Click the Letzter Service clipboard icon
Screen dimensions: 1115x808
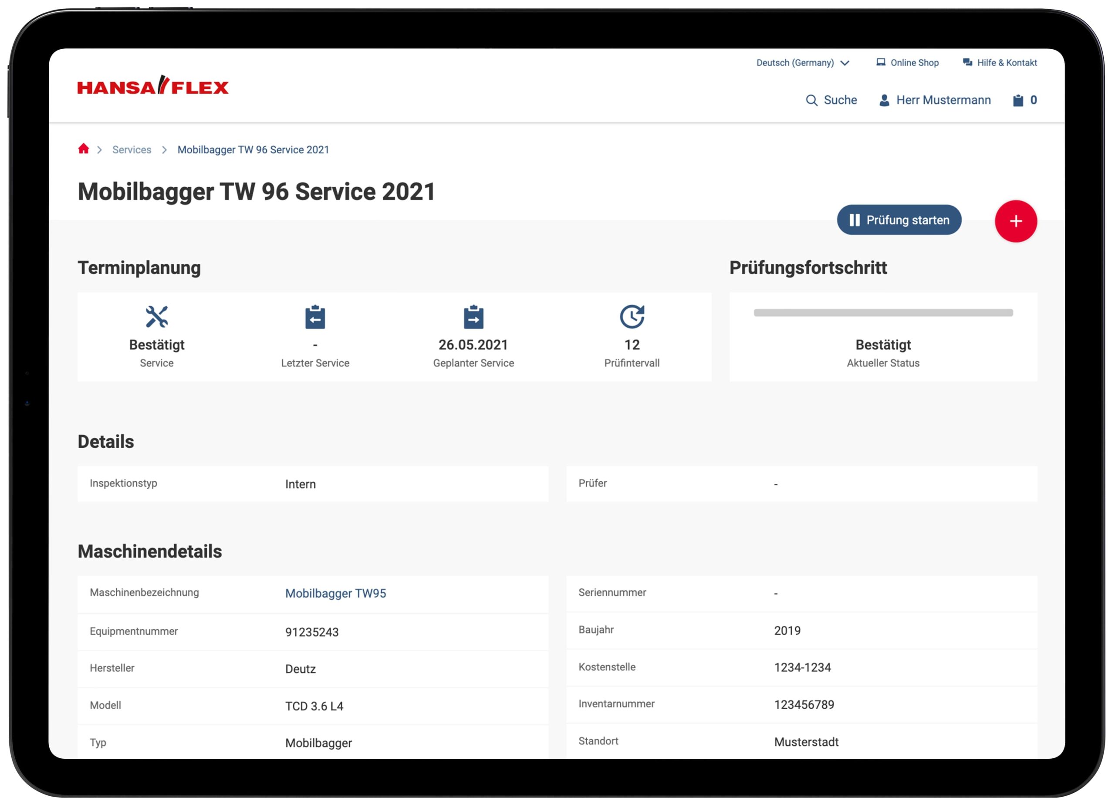click(315, 317)
